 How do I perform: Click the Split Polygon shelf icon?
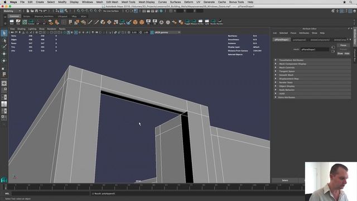click(122, 22)
